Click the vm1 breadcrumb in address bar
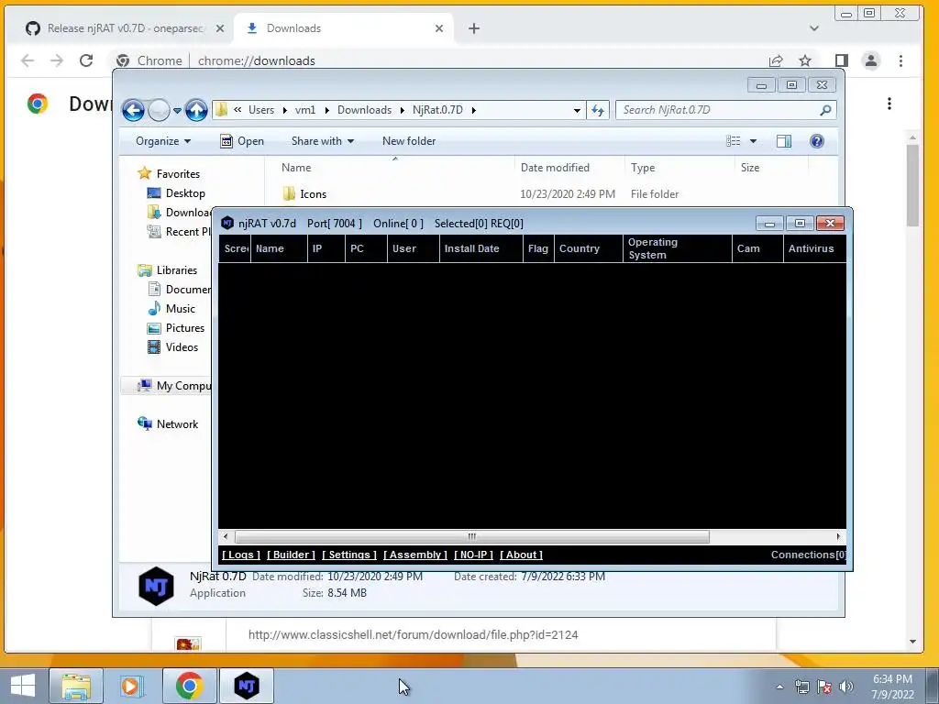The image size is (939, 704). click(304, 110)
